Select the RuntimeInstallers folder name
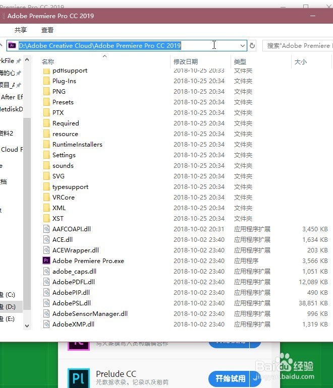The height and width of the screenshot is (388, 333). 77,144
